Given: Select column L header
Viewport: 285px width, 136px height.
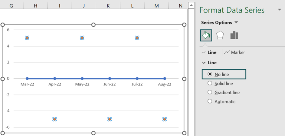Looking at the screenshot, I should click(132, 6).
